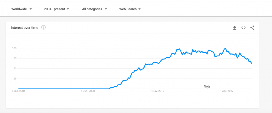Open the All categories dropdown

94,9
